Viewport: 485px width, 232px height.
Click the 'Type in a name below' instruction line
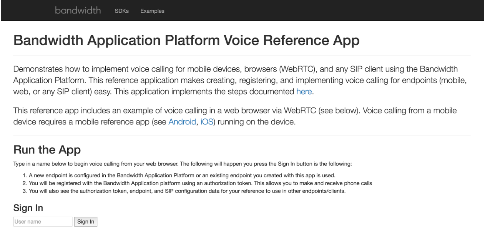click(183, 164)
